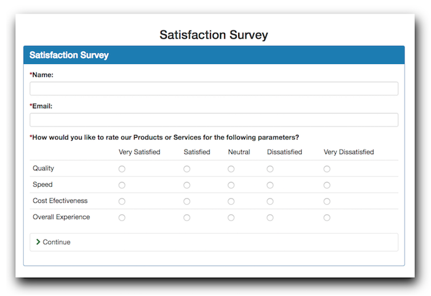431x296 pixels.
Task: Click the Continue button text
Action: click(x=57, y=242)
